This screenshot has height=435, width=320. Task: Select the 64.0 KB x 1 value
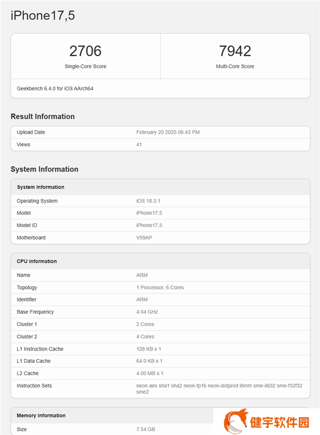click(149, 361)
